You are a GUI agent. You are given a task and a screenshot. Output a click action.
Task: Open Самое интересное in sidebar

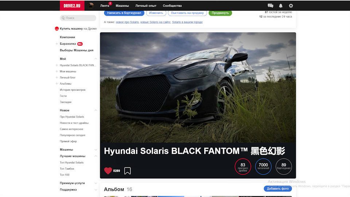coord(71,129)
